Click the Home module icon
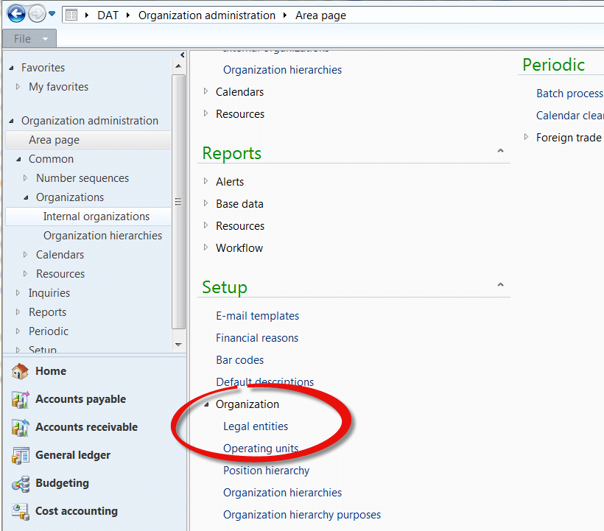The height and width of the screenshot is (531, 604). pos(20,372)
